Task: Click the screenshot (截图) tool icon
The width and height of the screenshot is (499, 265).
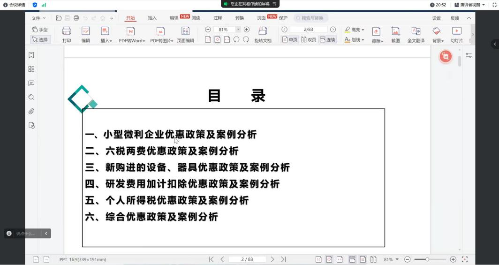Action: (395, 35)
